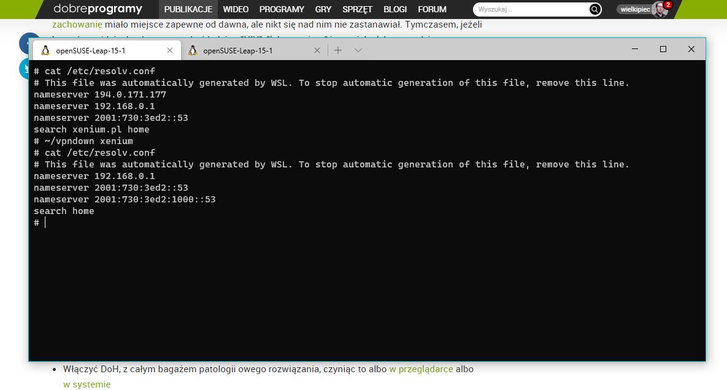The height and width of the screenshot is (390, 727).
Task: Open the dobreprogramy home logo
Action: click(x=98, y=9)
